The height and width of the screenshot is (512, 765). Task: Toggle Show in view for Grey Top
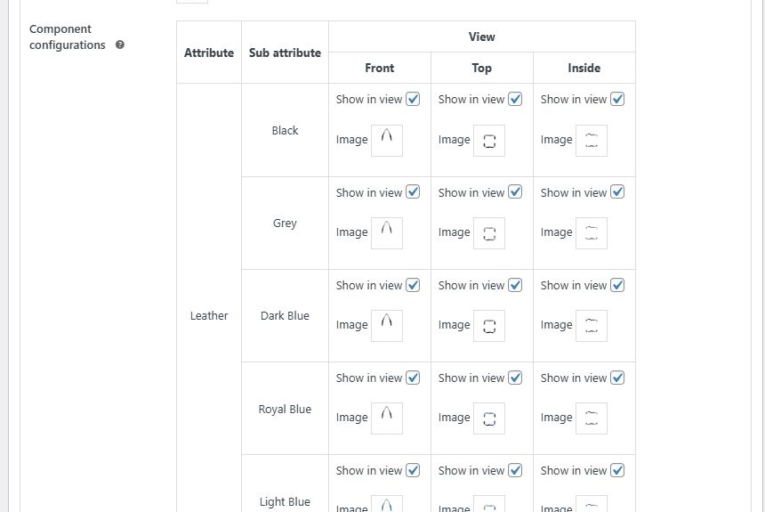point(515,192)
